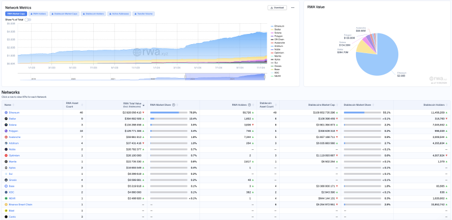The width and height of the screenshot is (452, 220).
Task: Toggle Optimism series in chart legend
Action: click(x=277, y=53)
